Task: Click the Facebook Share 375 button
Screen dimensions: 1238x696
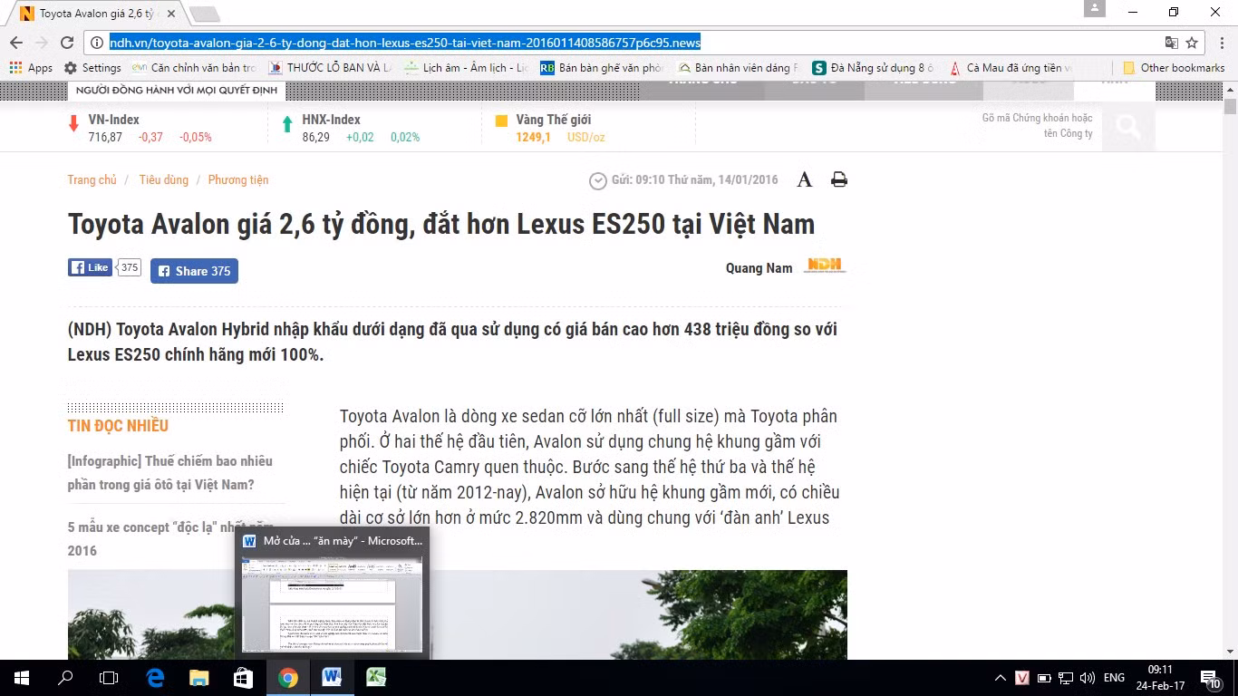Action: pos(194,271)
